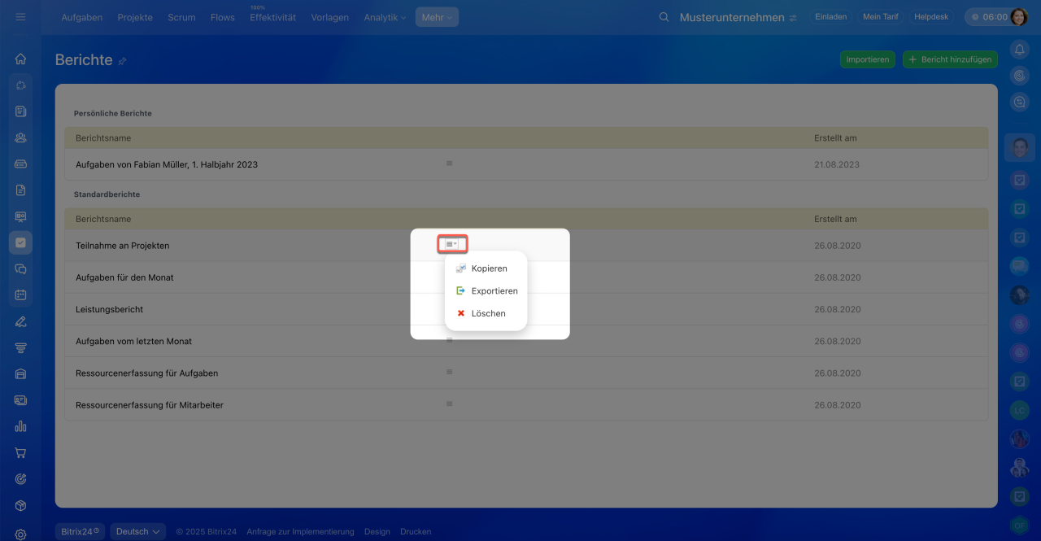This screenshot has height=541, width=1041.
Task: Click user avatar in top right
Action: tap(1019, 17)
